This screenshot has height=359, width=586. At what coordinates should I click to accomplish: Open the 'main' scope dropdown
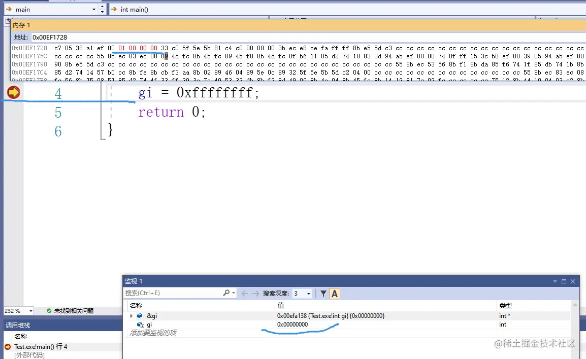tap(94, 9)
